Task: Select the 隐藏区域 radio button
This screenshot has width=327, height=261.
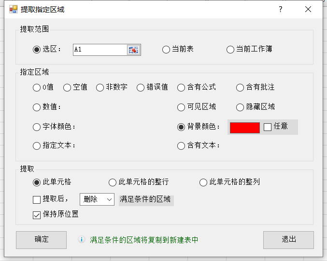Action: 240,107
